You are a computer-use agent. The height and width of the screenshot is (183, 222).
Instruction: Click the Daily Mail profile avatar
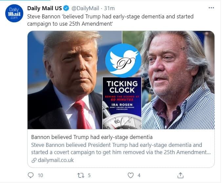click(x=14, y=13)
